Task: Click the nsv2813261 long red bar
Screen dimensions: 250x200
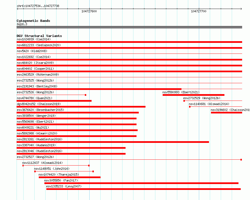Action: (x=113, y=142)
